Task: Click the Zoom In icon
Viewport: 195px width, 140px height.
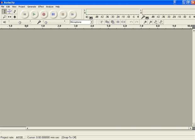Action: (x=145, y=22)
